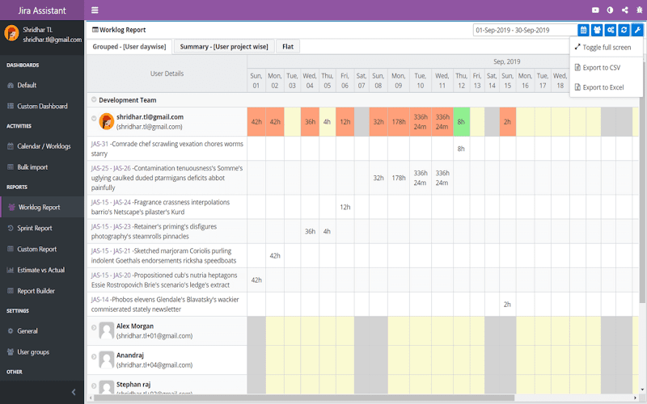
Task: Click the user groups toolbar icon
Action: coord(597,30)
